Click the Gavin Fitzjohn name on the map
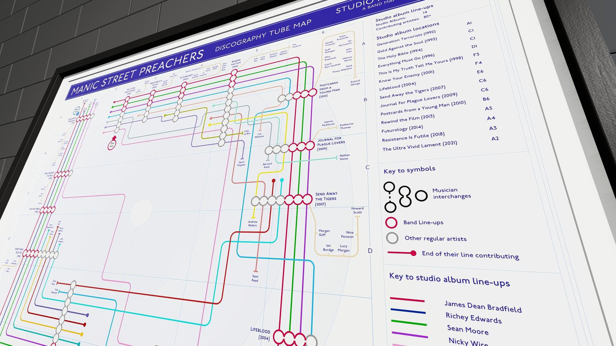The height and width of the screenshot is (346, 616). [241, 164]
